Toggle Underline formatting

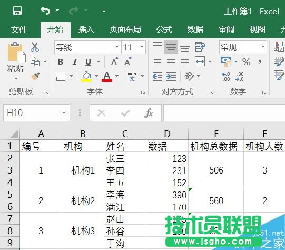[x=89, y=62]
